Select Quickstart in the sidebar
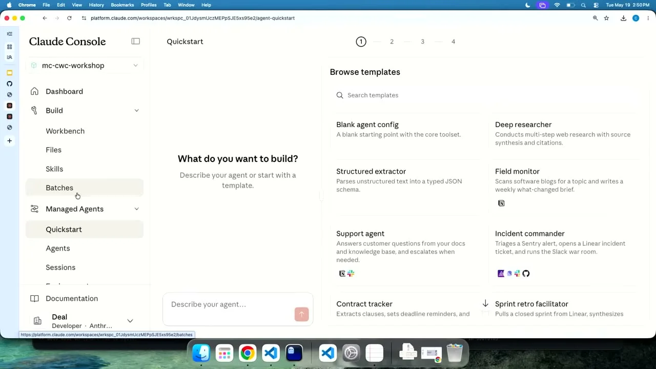 [x=85, y=229]
